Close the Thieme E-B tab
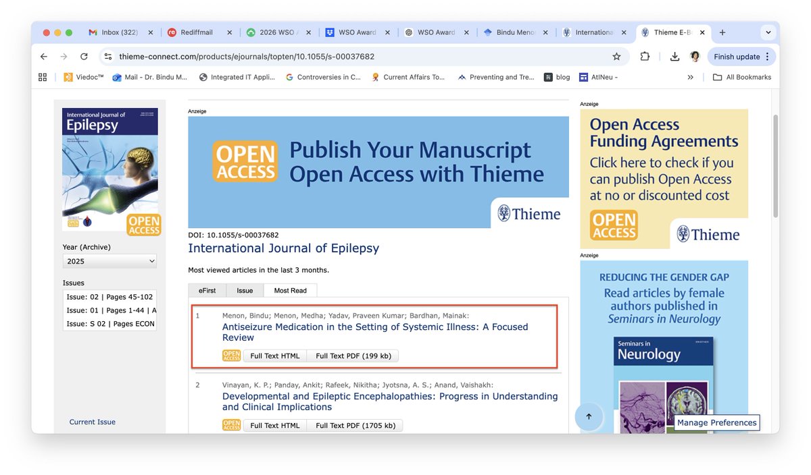The width and height of the screenshot is (811, 475). click(703, 32)
